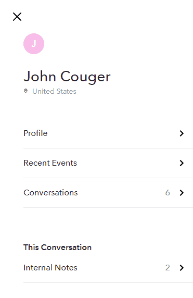Click the pink J avatar

tap(34, 44)
